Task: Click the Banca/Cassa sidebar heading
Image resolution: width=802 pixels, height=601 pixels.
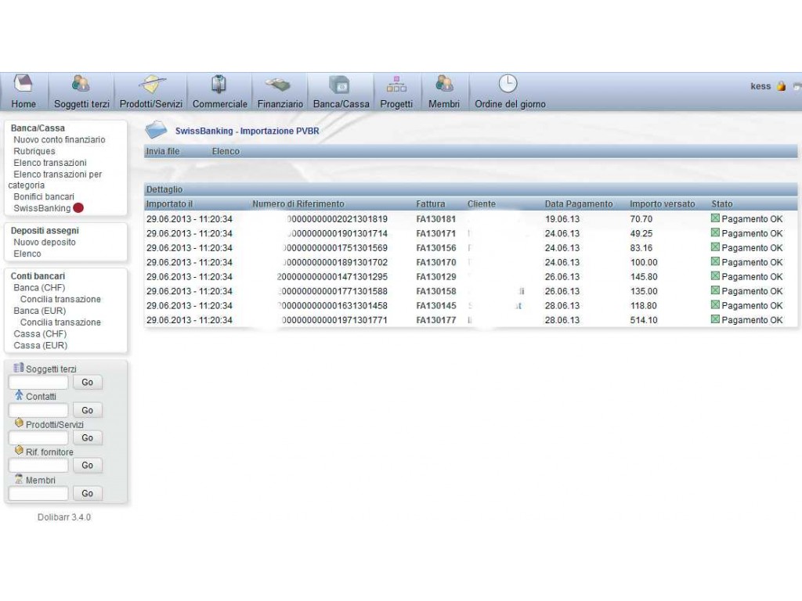Action: click(x=38, y=128)
